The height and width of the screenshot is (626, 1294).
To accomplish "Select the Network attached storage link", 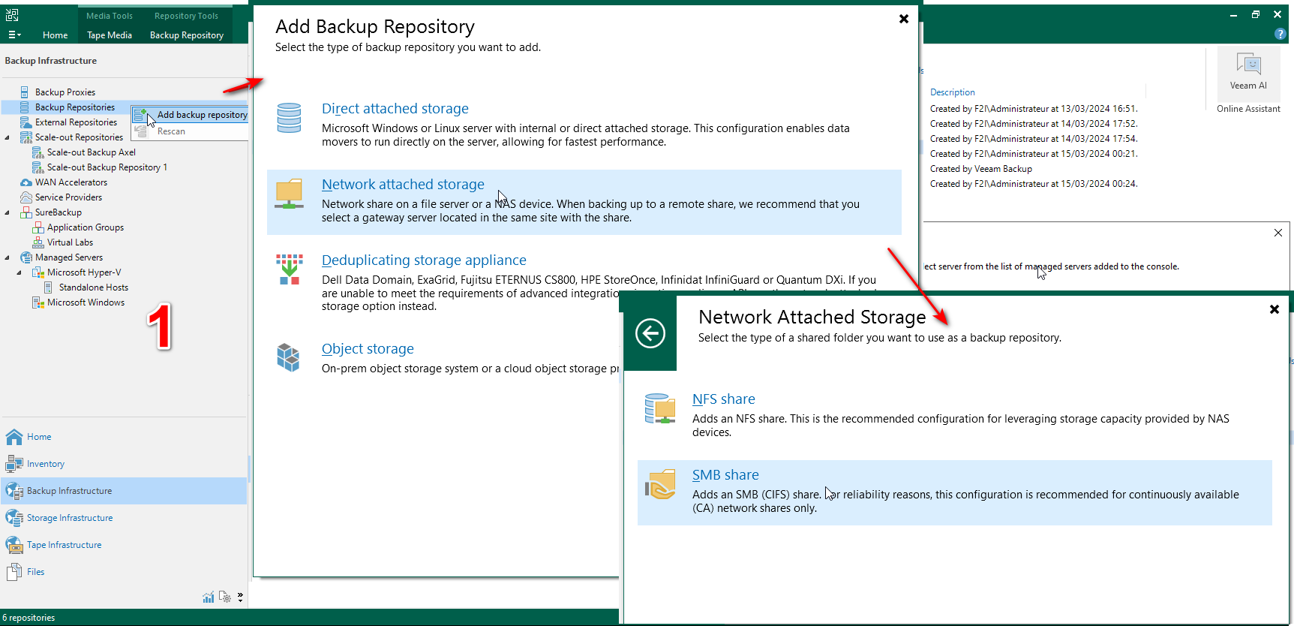I will pyautogui.click(x=403, y=185).
